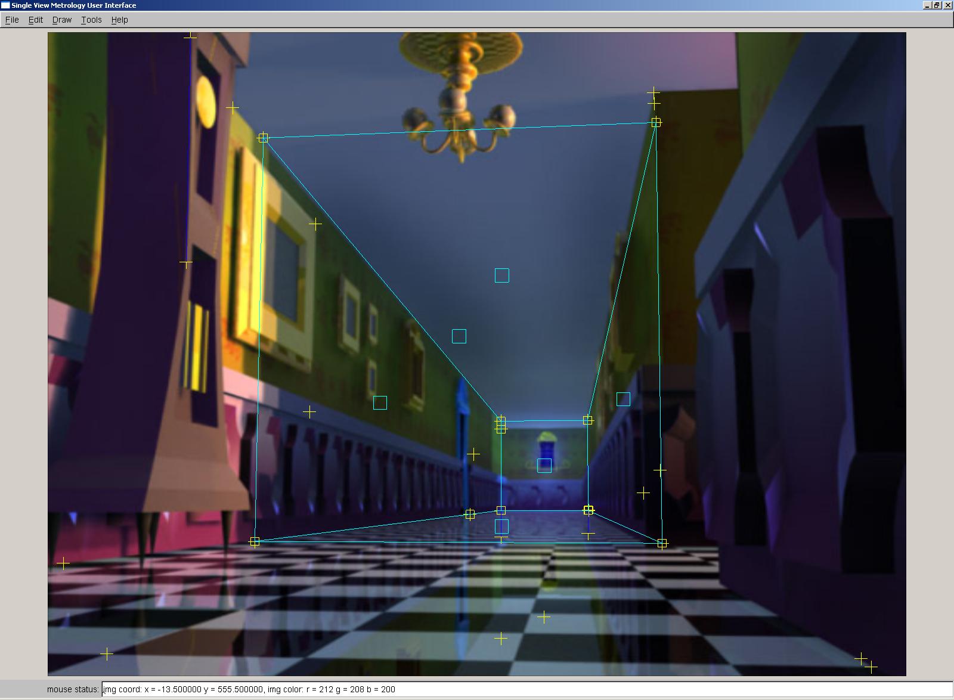Select polygon vertex at top-left wall corner
This screenshot has height=700, width=954.
tap(263, 138)
